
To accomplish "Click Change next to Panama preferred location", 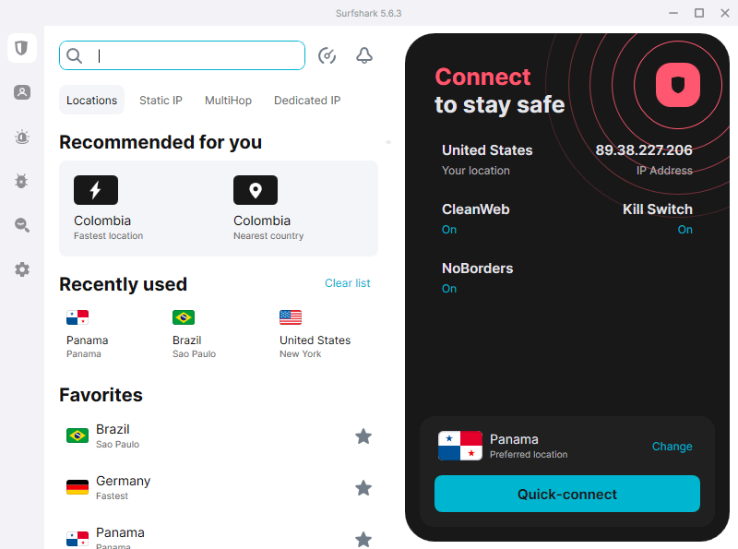I will click(672, 446).
